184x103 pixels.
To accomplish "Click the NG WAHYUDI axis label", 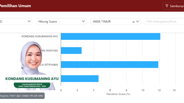I will (50, 51).
